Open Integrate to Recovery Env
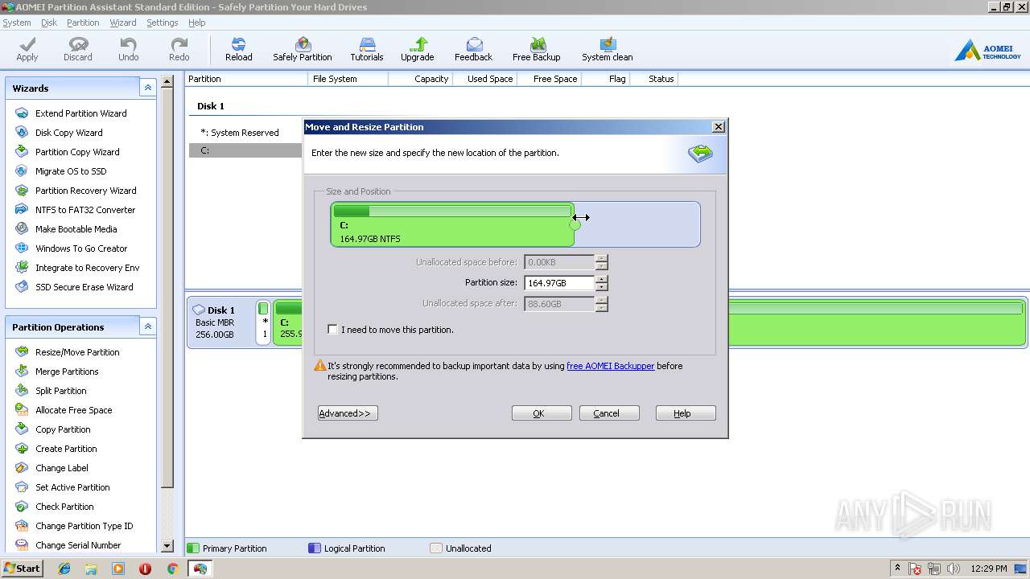Screen dimensions: 1030x579 click(87, 268)
